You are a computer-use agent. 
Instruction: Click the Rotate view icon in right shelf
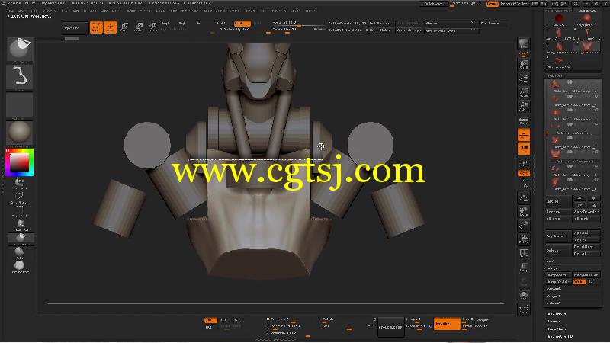pos(524,239)
